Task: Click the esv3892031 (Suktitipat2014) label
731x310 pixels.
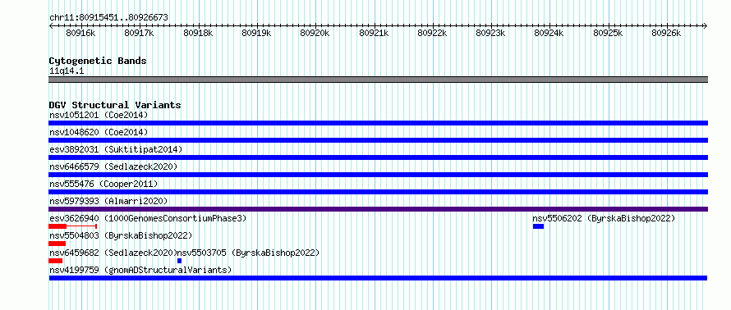Action: [x=116, y=149]
